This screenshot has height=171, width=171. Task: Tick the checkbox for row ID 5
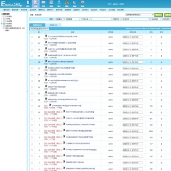pyautogui.click(x=32, y=144)
